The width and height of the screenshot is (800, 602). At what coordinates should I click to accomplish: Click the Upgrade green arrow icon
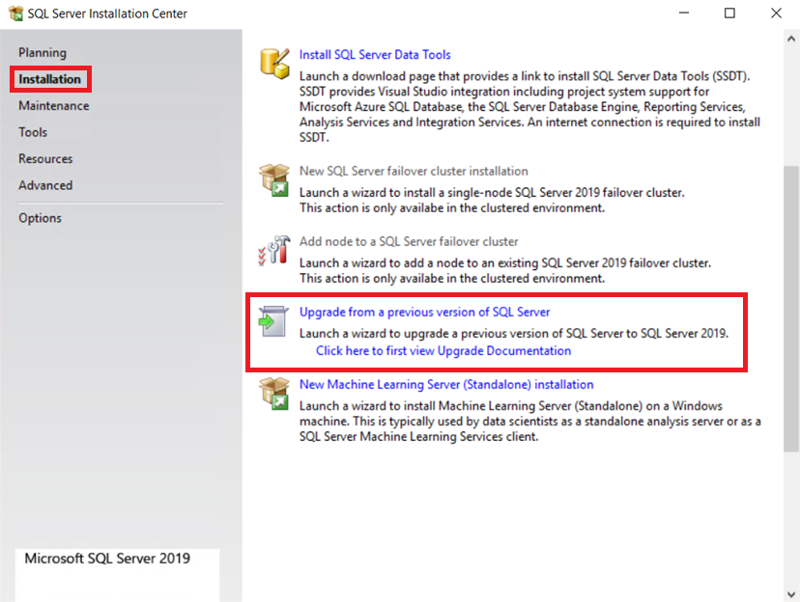[x=273, y=321]
